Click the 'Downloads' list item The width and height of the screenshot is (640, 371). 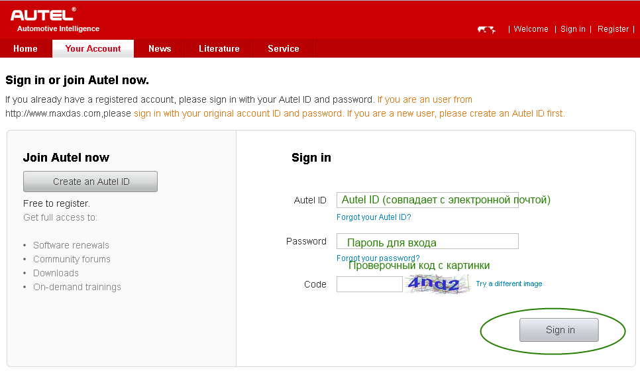[x=56, y=273]
